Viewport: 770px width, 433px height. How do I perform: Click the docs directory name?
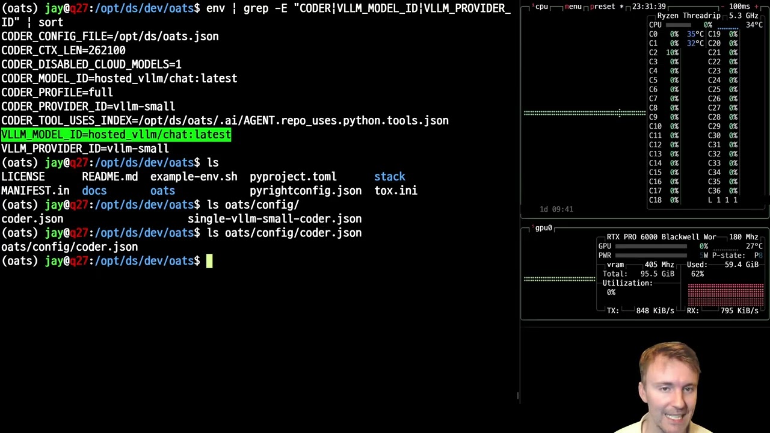tap(94, 191)
